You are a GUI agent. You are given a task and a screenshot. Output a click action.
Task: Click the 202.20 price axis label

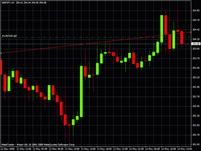point(196,116)
